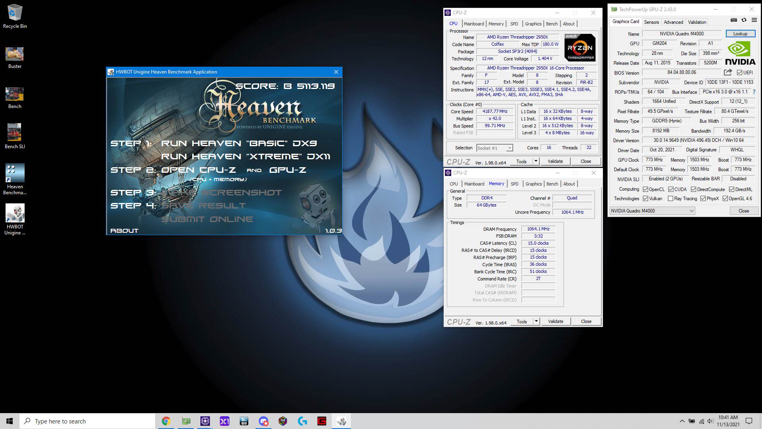Select the HWBOT Unigine desktop icon
Screen dimensions: 762x429
pos(15,220)
